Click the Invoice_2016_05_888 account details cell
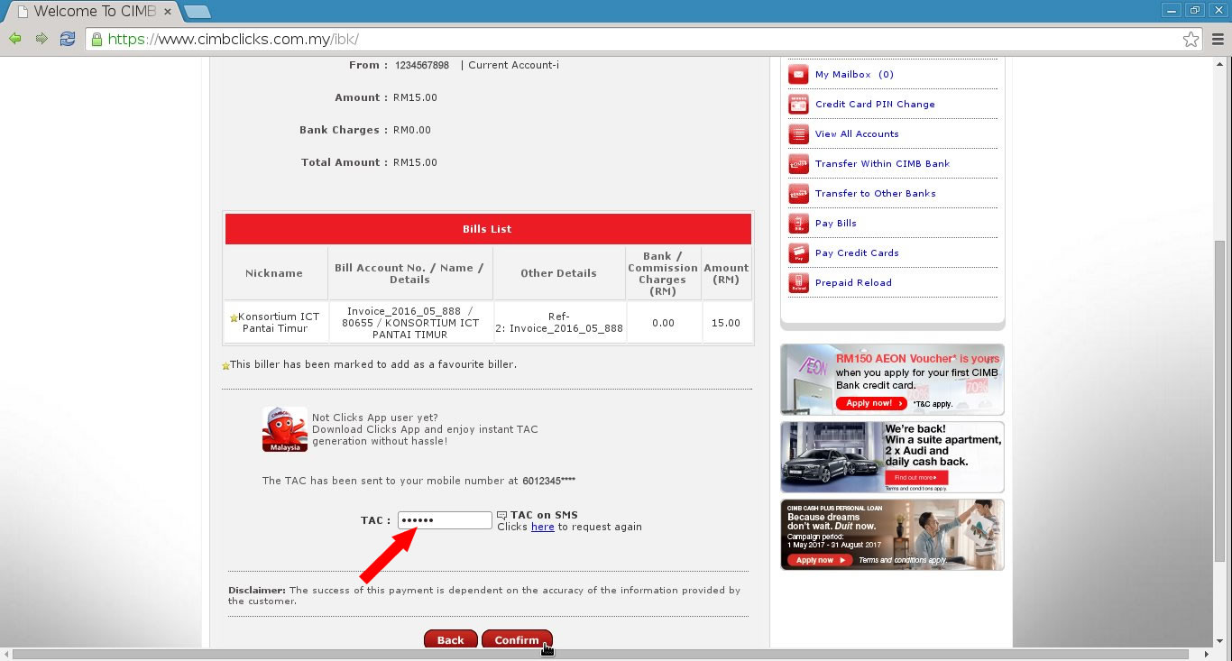Screen dimensions: 1232x661 pyautogui.click(x=409, y=323)
